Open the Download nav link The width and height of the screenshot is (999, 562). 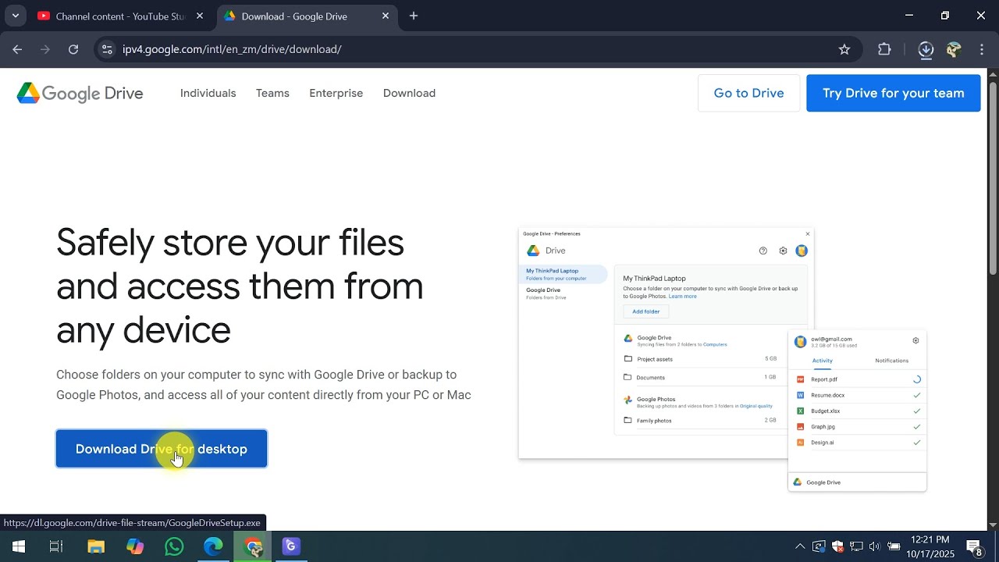pos(409,93)
